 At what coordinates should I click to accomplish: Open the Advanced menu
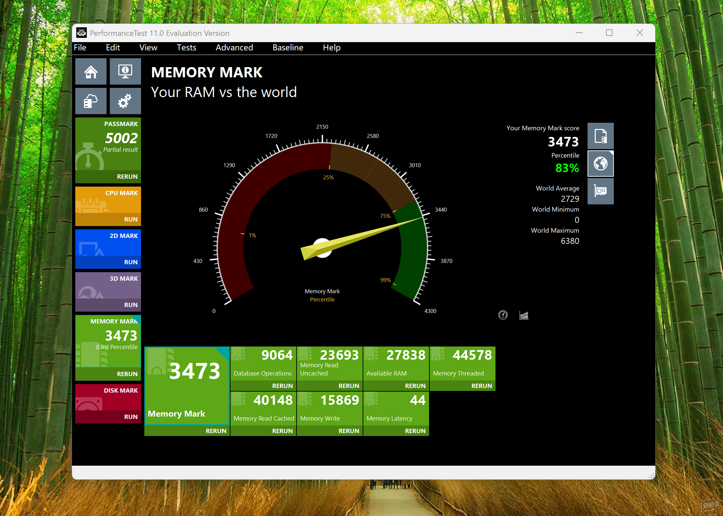(234, 48)
